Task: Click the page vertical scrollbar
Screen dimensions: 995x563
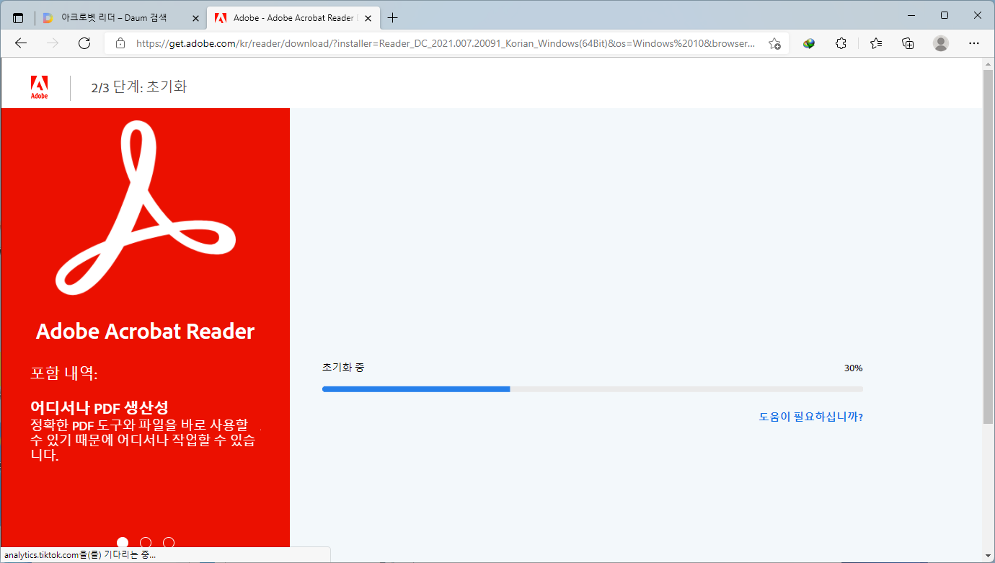Action: point(988,247)
